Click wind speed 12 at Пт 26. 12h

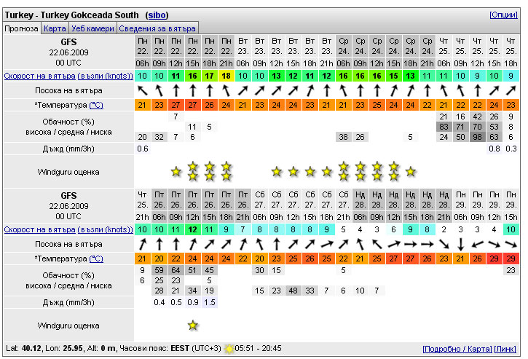pos(192,229)
